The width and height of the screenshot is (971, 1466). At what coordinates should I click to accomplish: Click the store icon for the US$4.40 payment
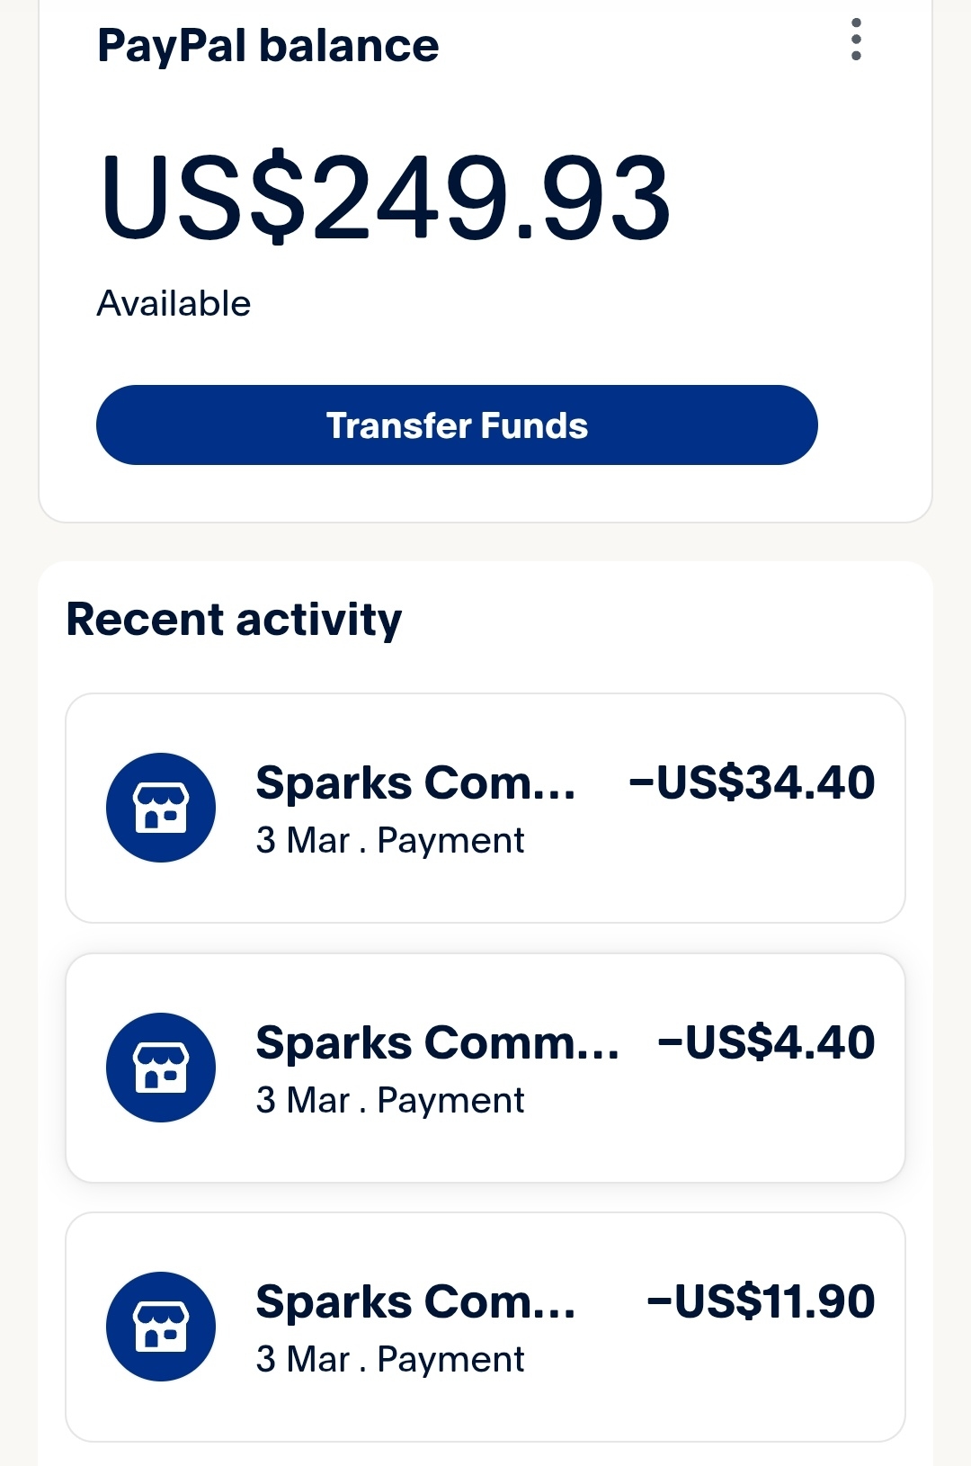tap(161, 1068)
